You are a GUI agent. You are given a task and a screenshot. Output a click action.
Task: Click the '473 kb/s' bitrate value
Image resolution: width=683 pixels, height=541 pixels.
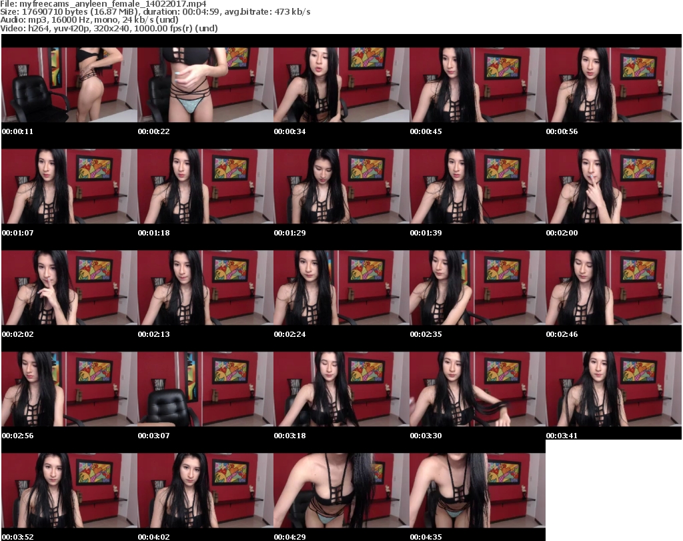pyautogui.click(x=292, y=12)
